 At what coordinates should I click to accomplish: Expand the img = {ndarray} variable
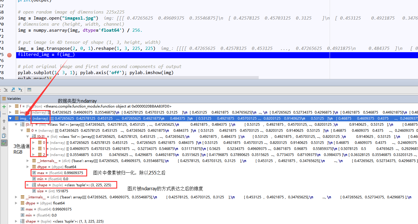click(x=11, y=112)
